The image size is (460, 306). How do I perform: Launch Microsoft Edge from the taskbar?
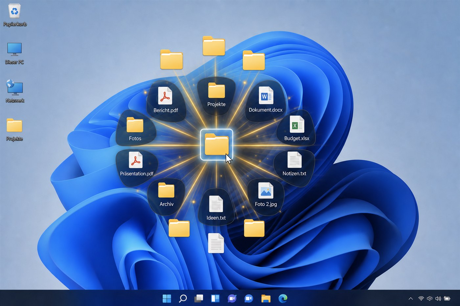point(283,298)
